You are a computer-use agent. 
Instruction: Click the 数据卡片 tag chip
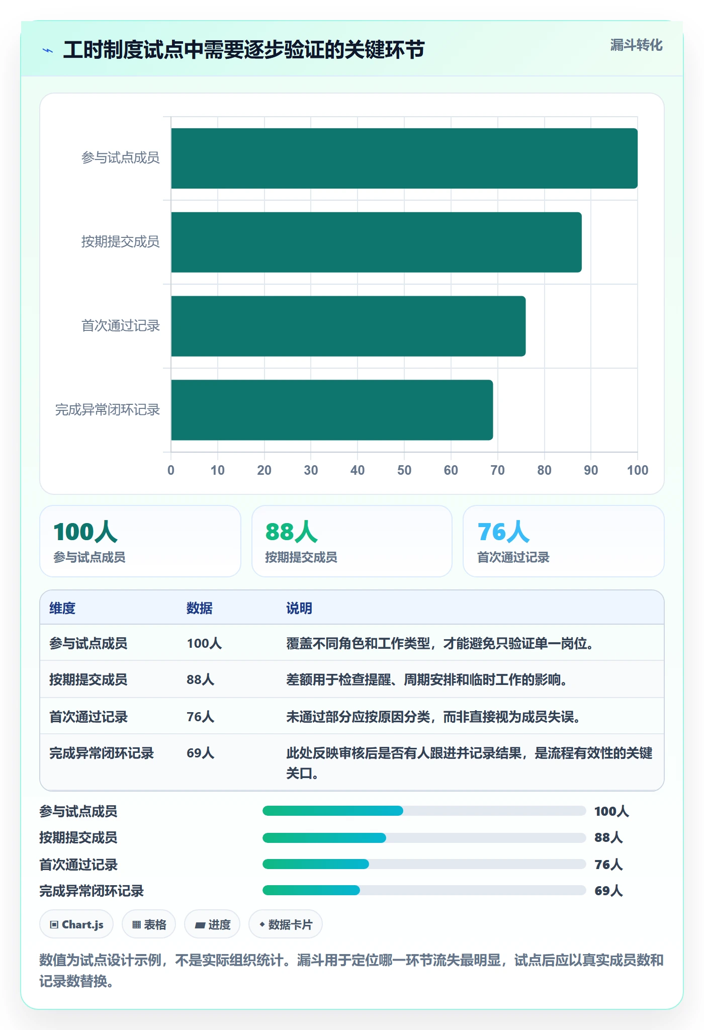(286, 924)
